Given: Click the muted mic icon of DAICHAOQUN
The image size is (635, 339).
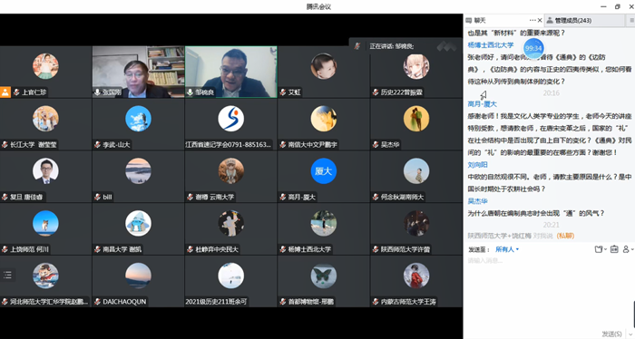Looking at the screenshot, I should tap(97, 301).
